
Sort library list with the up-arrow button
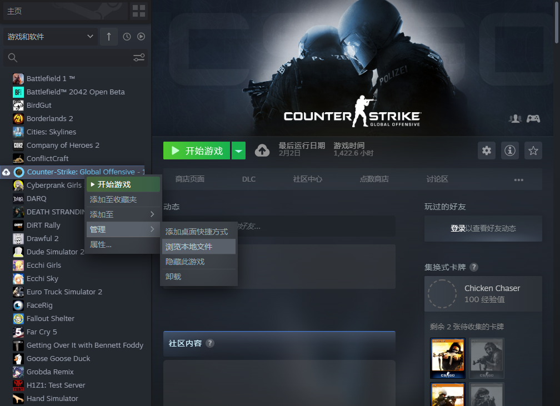tap(109, 37)
